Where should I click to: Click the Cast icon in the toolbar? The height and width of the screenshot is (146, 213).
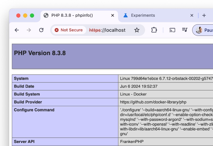(172, 30)
